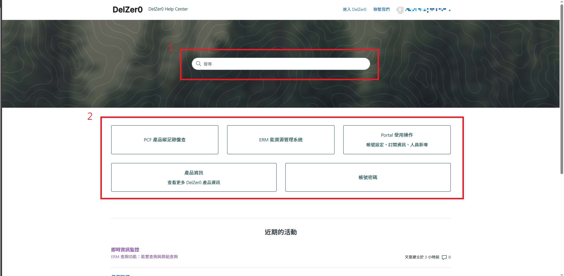Open the comment bubble icon next to article
Image resolution: width=564 pixels, height=276 pixels.
coord(444,257)
